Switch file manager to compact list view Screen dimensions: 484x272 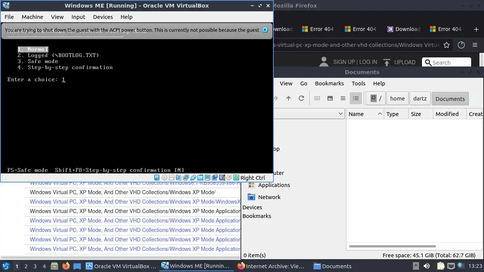(x=343, y=98)
